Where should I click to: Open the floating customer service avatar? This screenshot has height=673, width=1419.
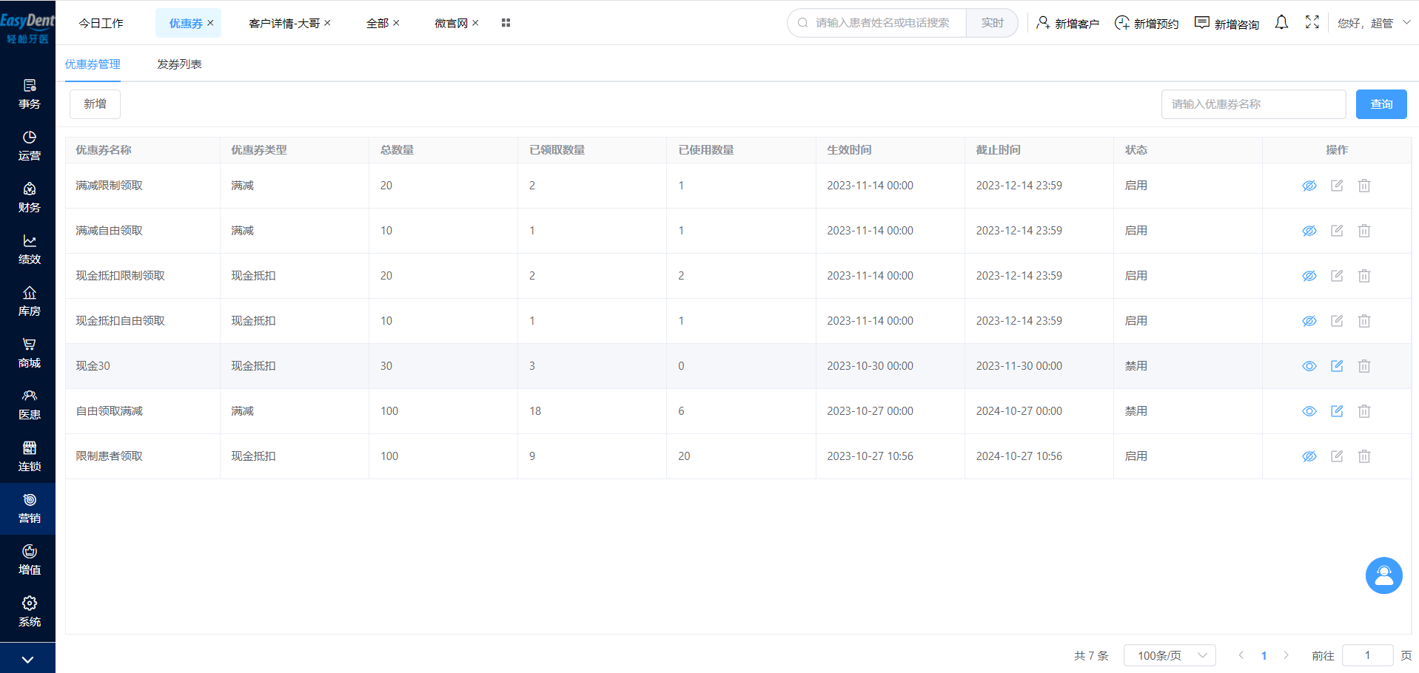click(x=1383, y=575)
